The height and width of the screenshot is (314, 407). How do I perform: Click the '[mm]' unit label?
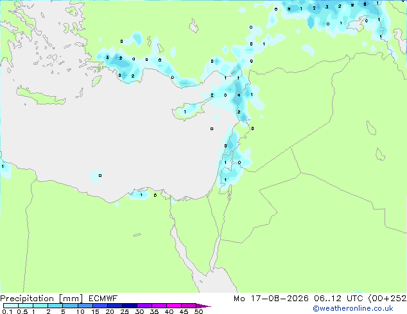tap(71, 299)
